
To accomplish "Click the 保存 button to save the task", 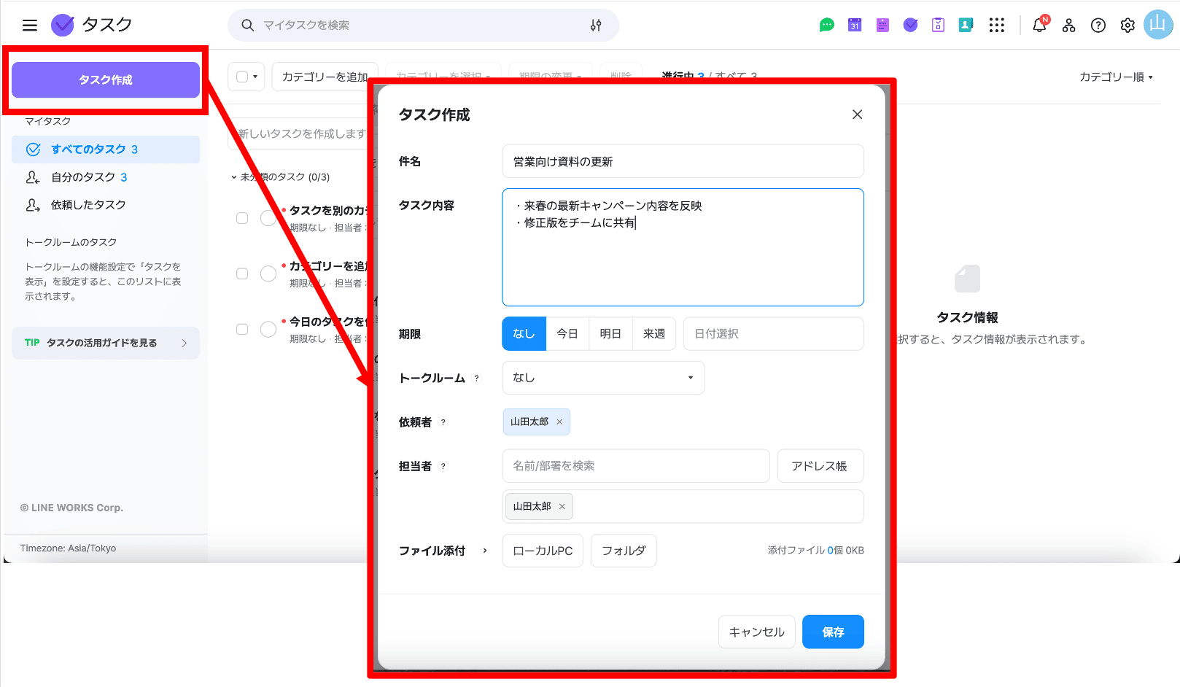I will (833, 632).
